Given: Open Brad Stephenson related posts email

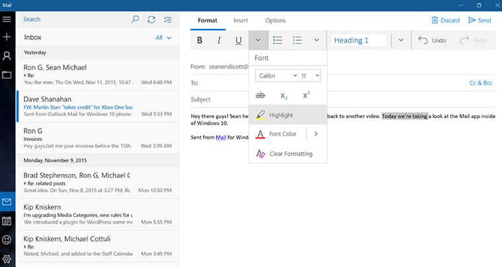Looking at the screenshot, I should (x=98, y=183).
